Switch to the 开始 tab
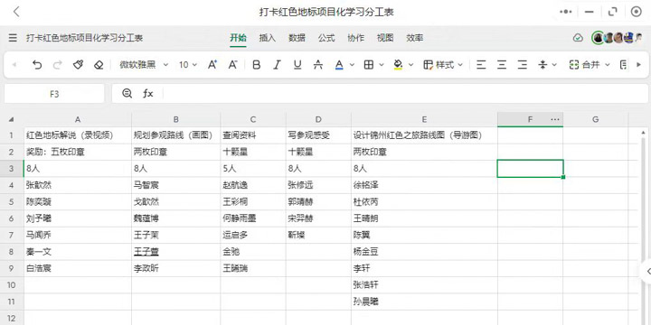This screenshot has width=651, height=325. pos(239,38)
